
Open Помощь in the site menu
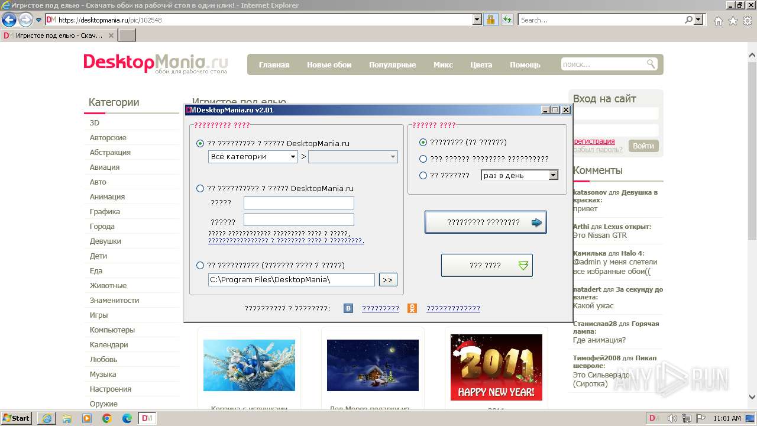pos(525,64)
